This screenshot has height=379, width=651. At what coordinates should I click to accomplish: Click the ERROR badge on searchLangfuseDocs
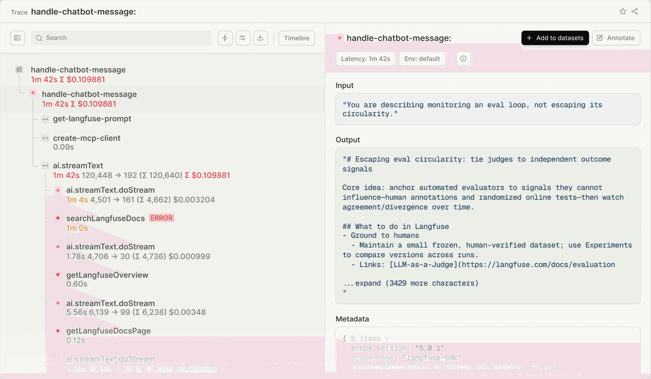[x=162, y=218]
